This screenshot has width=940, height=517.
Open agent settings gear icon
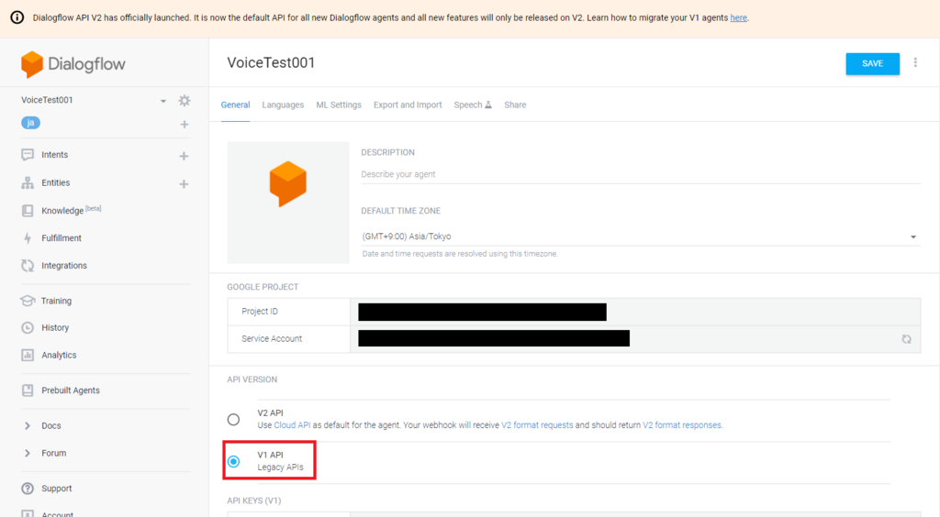pyautogui.click(x=185, y=101)
